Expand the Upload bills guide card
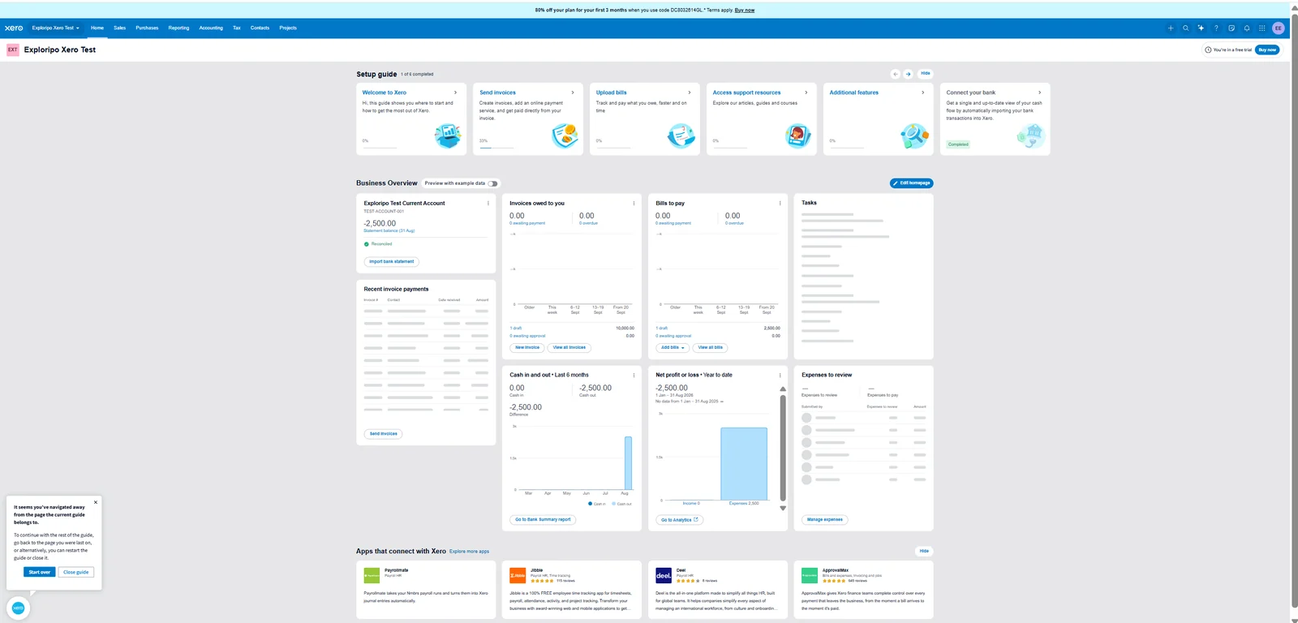This screenshot has height=623, width=1298. tap(689, 92)
